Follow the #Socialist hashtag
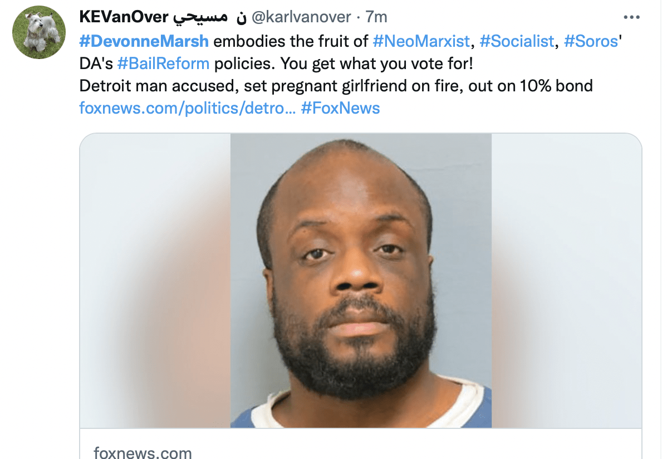The height and width of the screenshot is (459, 667). point(517,41)
